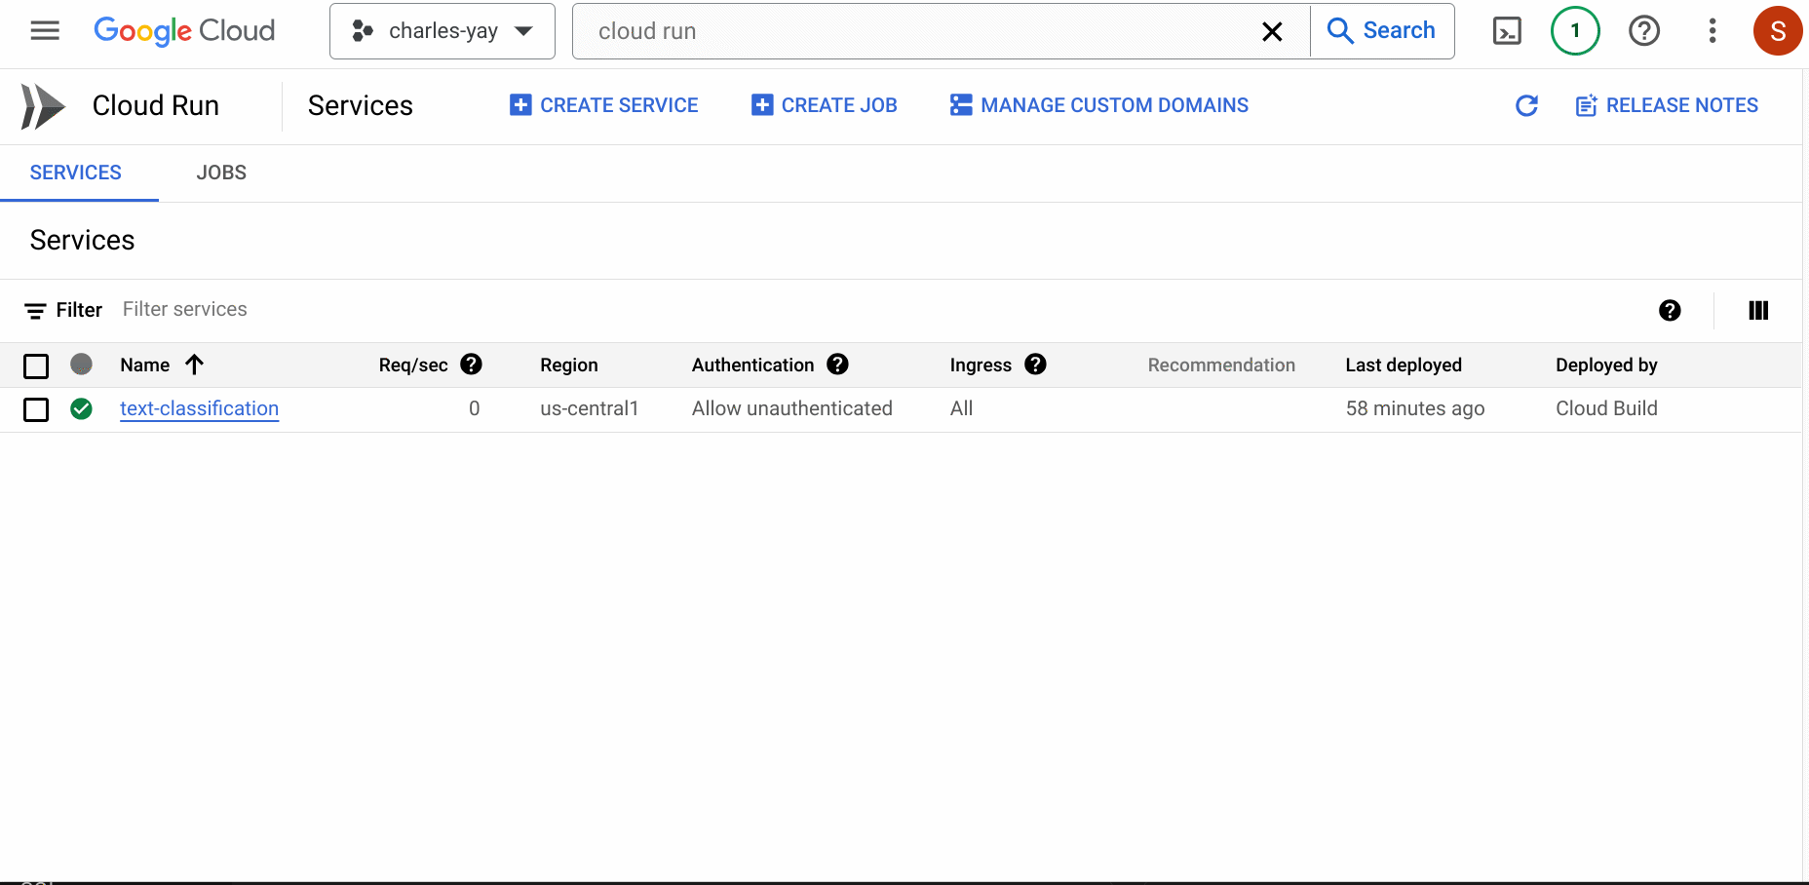This screenshot has height=885, width=1809.
Task: Switch to the Services tab
Action: 76,173
